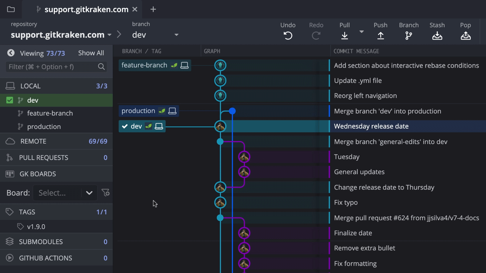Click the checkmark on dev graph label
The width and height of the screenshot is (486, 273).
(x=125, y=126)
